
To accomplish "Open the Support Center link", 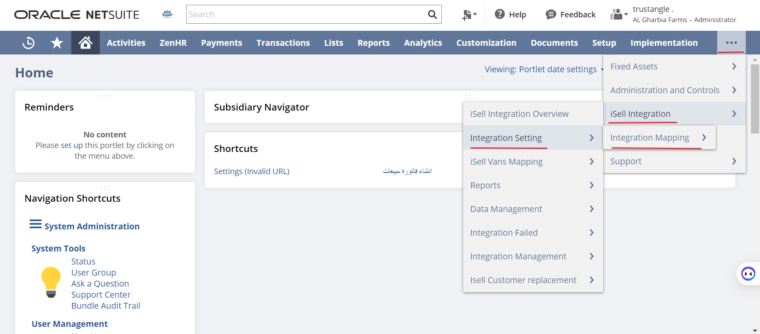I will [101, 295].
